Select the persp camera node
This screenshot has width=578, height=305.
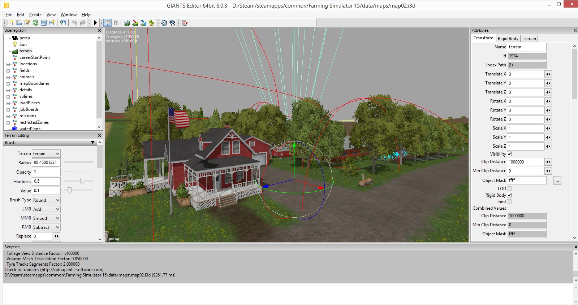25,38
